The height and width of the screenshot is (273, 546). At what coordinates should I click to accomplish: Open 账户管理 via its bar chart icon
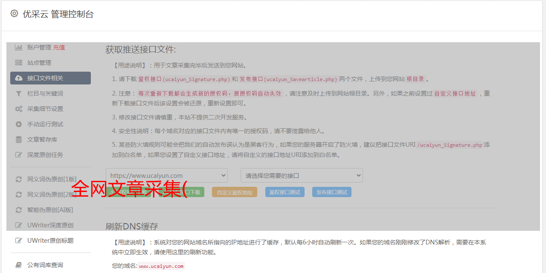pos(19,47)
